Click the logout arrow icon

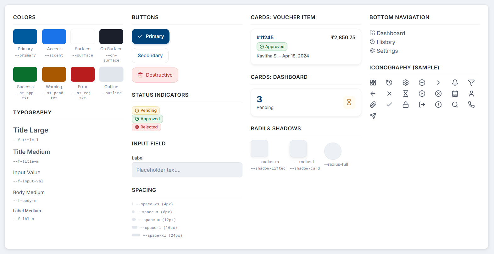pos(422,105)
